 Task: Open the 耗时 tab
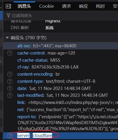[100, 6]
